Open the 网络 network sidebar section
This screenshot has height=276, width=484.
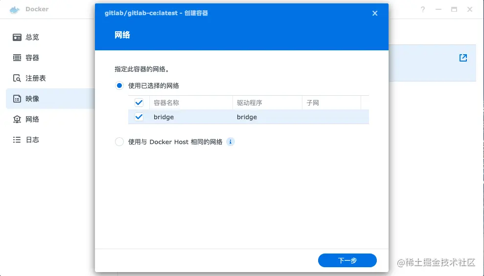coord(25,119)
